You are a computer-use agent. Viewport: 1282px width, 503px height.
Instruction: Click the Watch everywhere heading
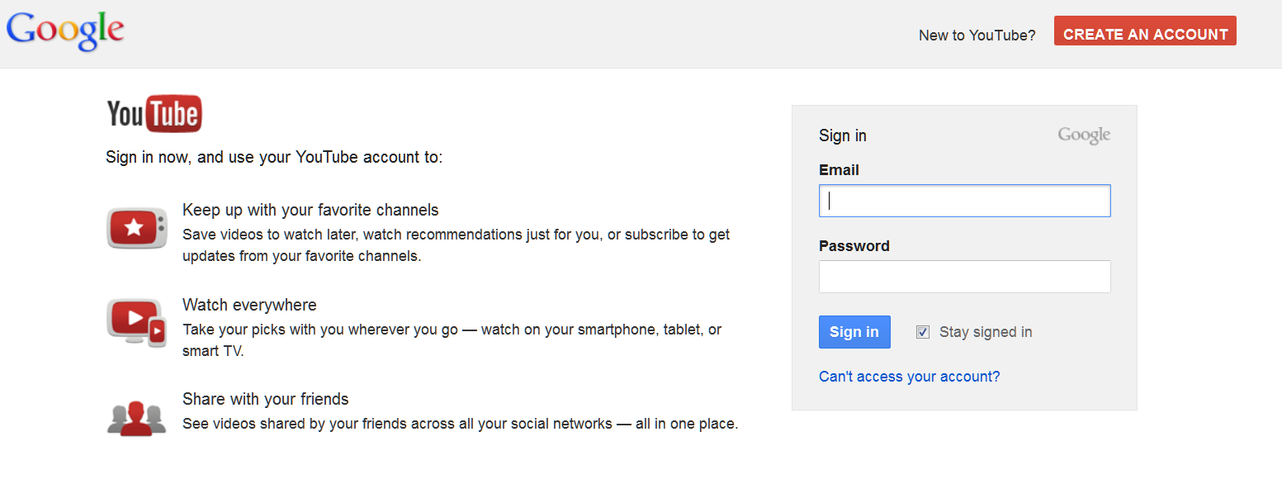pyautogui.click(x=249, y=305)
